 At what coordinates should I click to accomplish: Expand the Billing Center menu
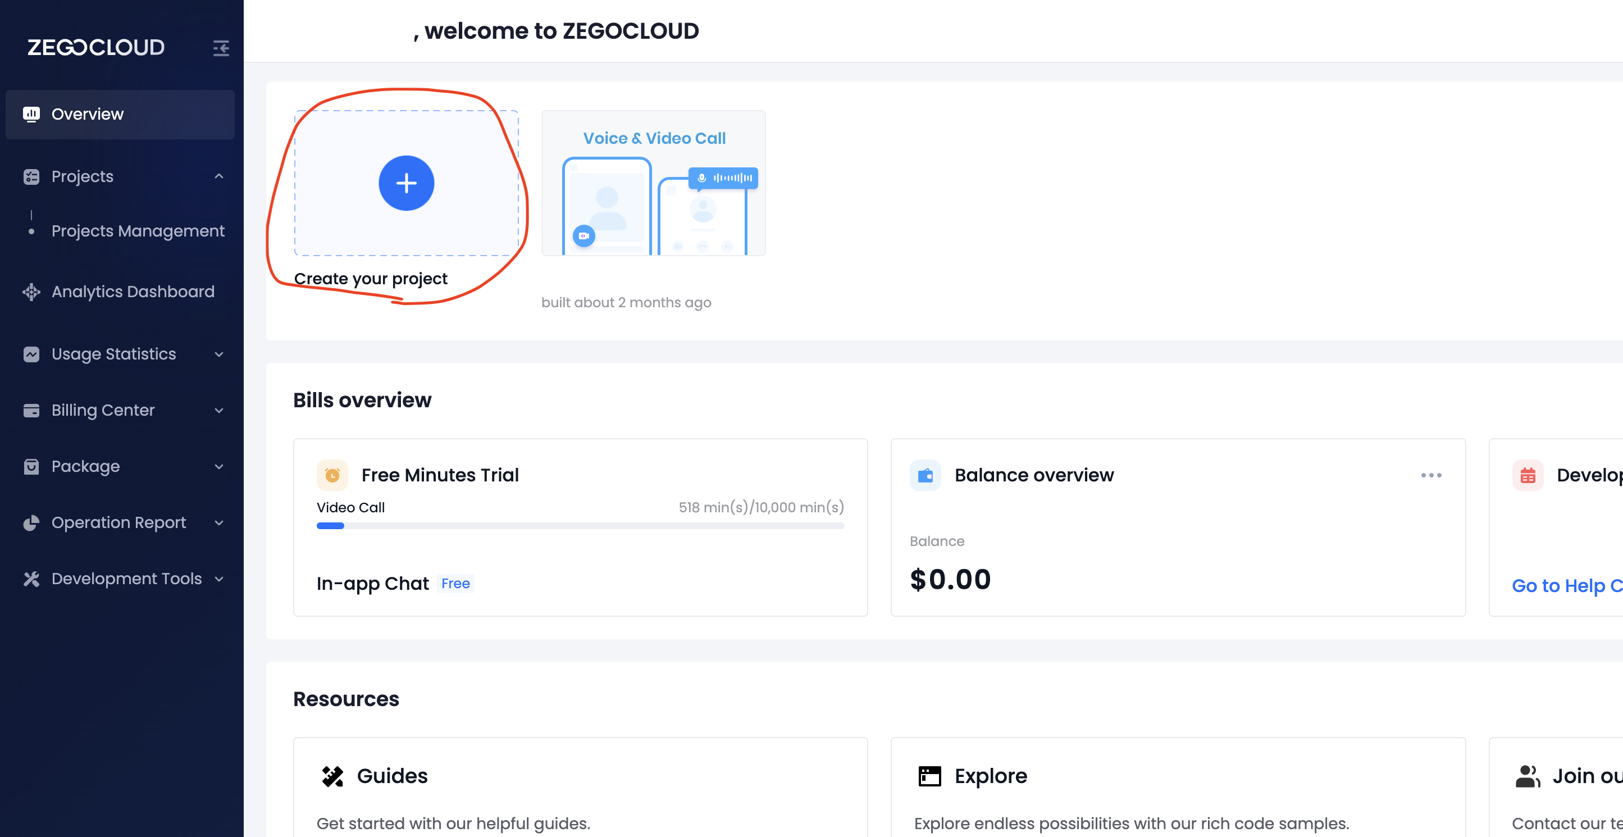point(218,410)
